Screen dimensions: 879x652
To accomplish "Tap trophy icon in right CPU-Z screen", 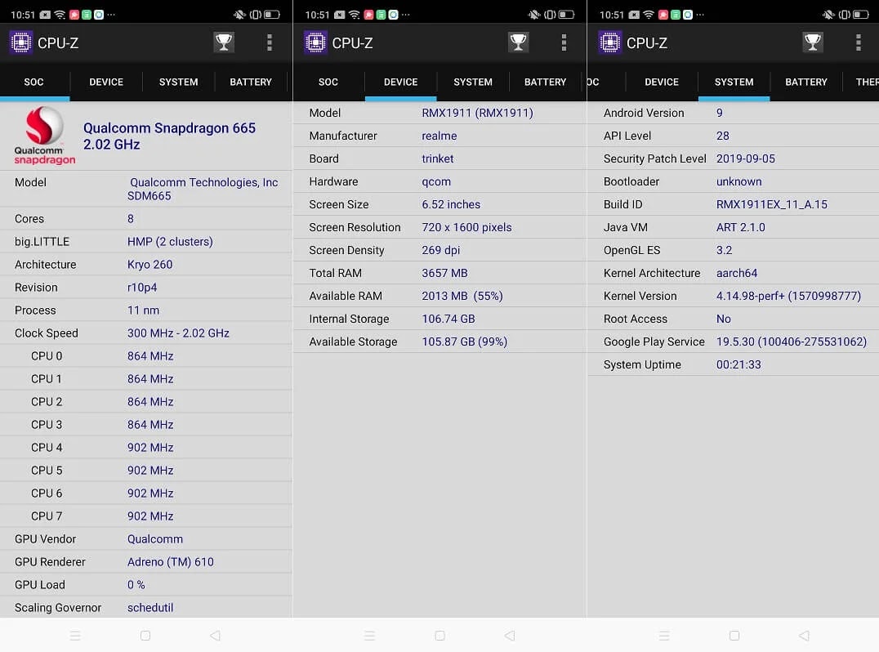I will pos(812,42).
